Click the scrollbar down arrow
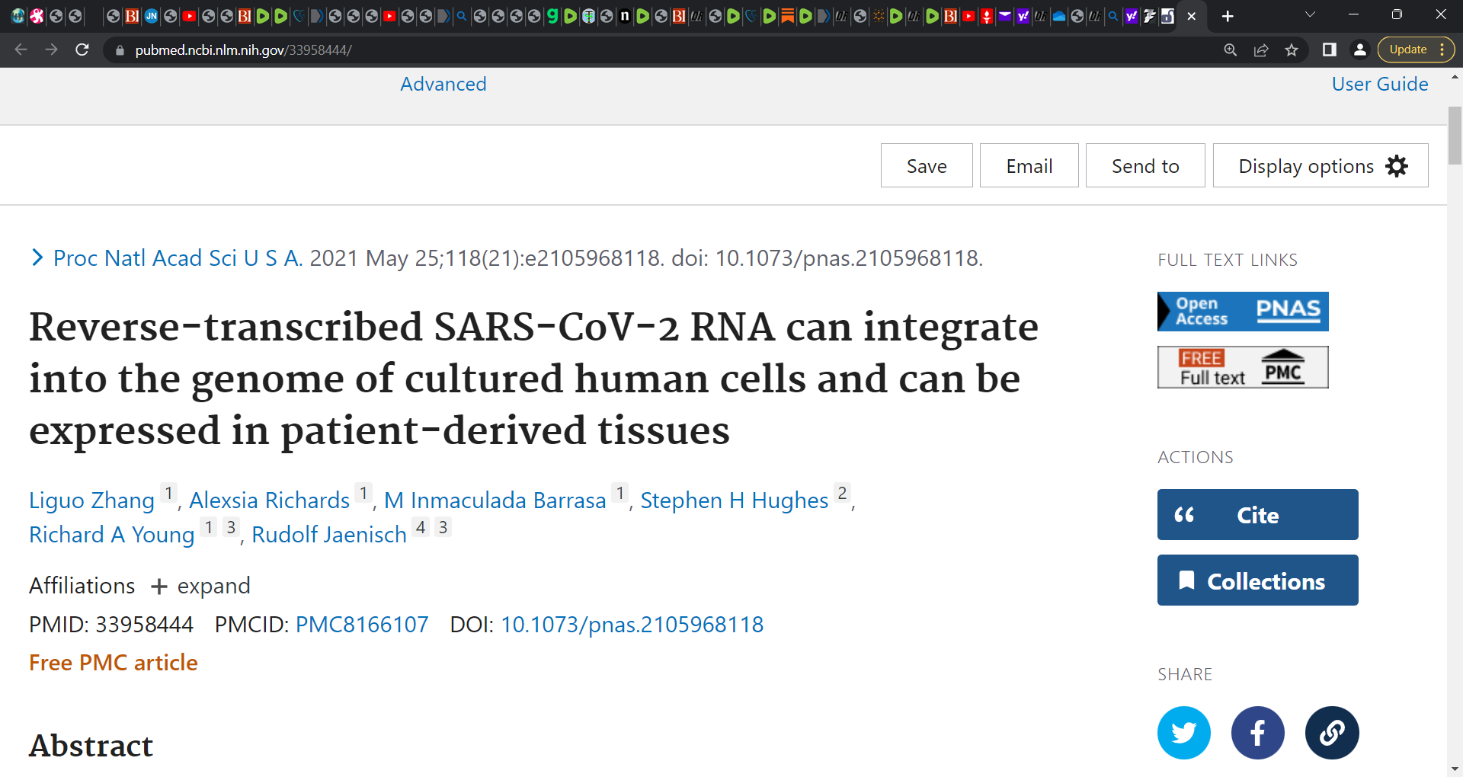The height and width of the screenshot is (777, 1463). pos(1455,769)
